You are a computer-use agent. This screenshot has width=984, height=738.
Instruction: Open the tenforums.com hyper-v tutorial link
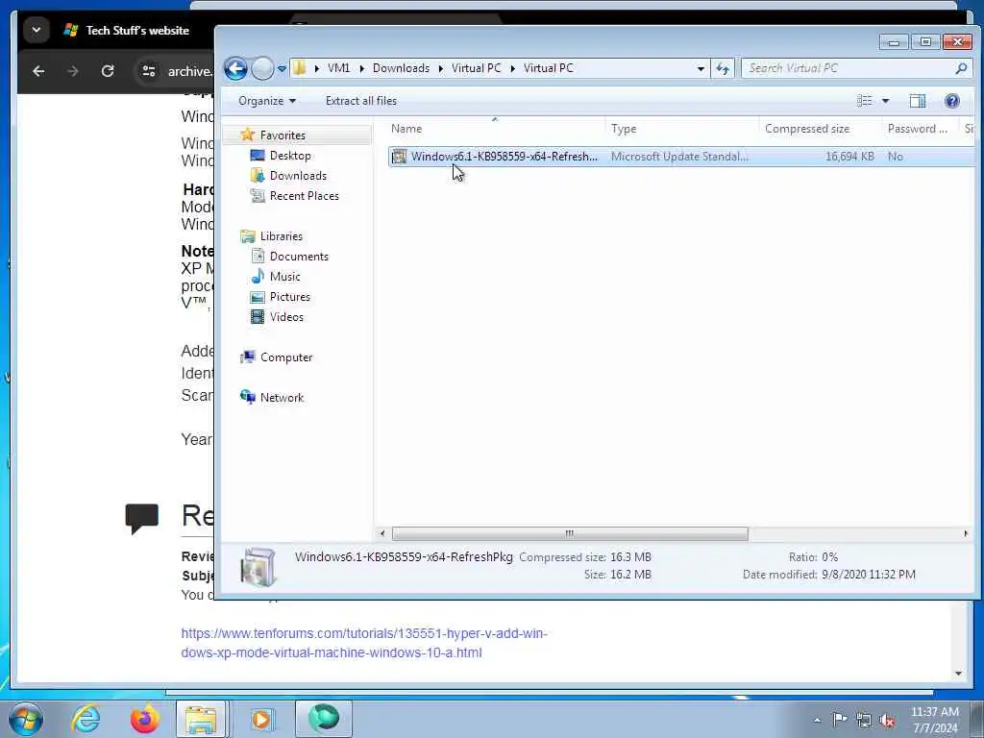(x=364, y=643)
